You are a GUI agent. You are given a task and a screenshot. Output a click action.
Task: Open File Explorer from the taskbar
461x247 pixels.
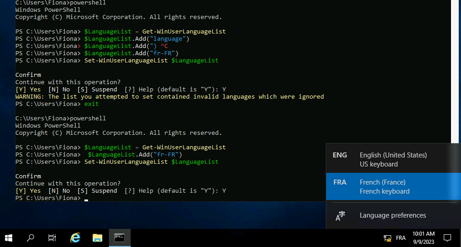[98, 238]
